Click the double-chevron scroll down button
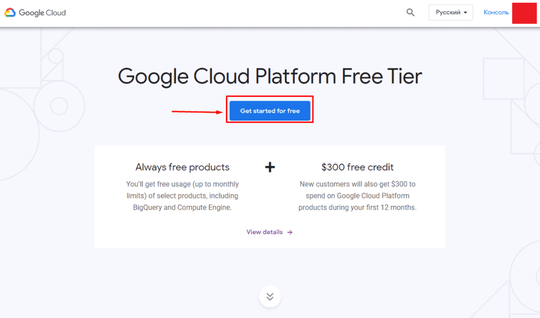 coord(270,296)
